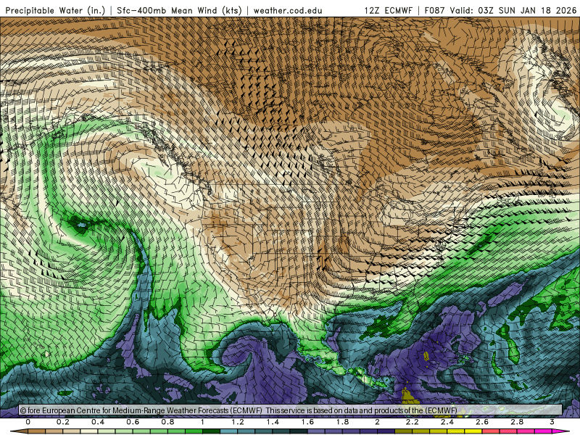
Task: Click the "1" value on the color scale
Action: coord(202,422)
